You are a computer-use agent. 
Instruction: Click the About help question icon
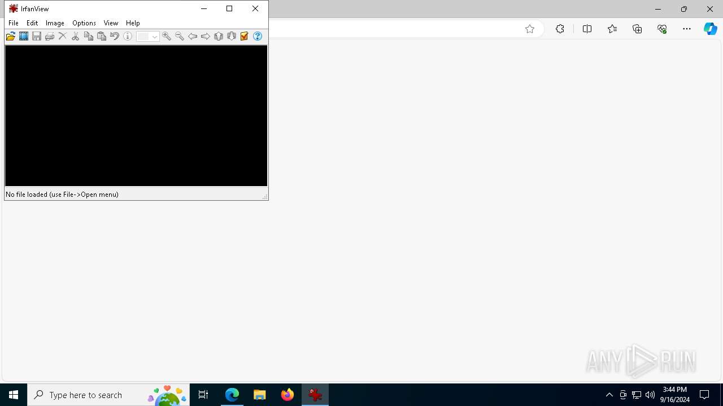[258, 36]
